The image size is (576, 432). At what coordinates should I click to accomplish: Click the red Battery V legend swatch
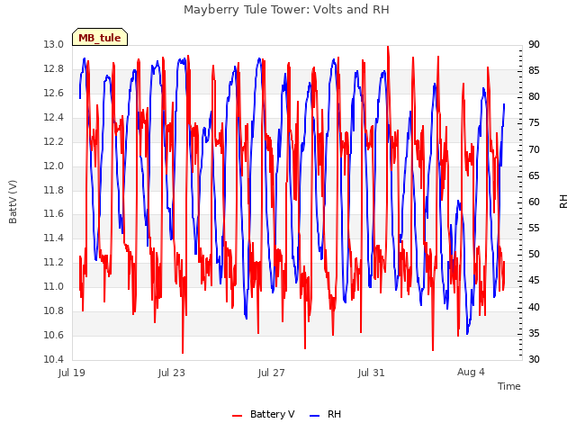click(x=238, y=415)
